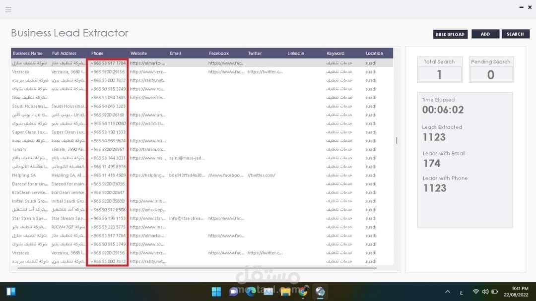Open the Widgets panel icon on taskbar

11,292
